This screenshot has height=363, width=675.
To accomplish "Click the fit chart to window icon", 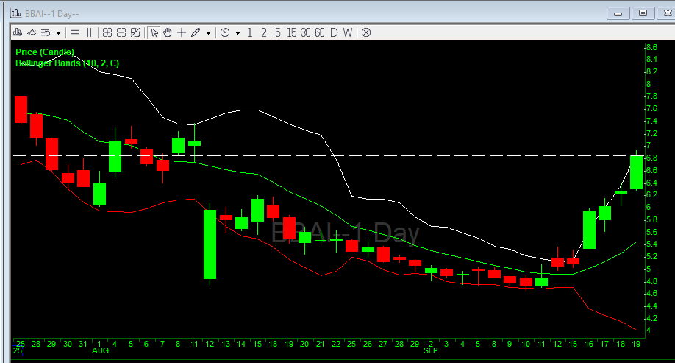I will 135,32.
